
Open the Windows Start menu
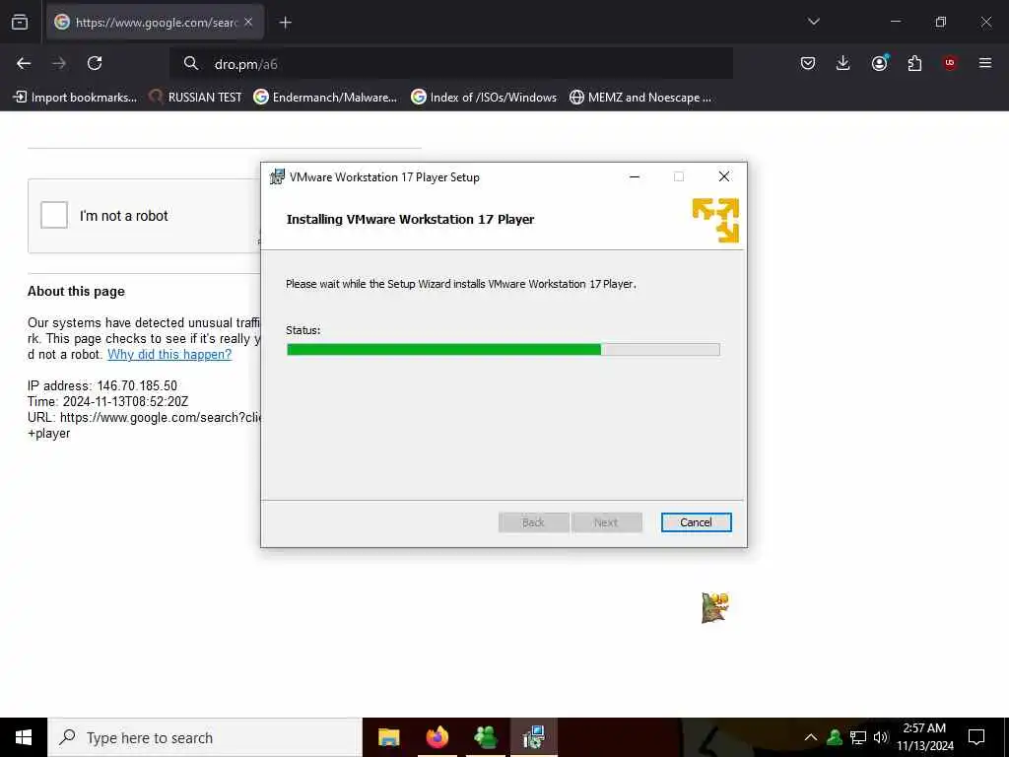pyautogui.click(x=24, y=737)
